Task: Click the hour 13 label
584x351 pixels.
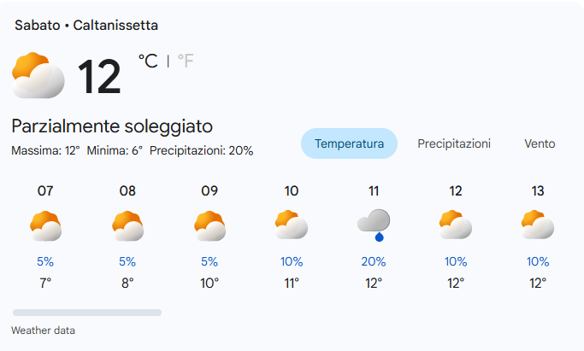Action: (538, 191)
